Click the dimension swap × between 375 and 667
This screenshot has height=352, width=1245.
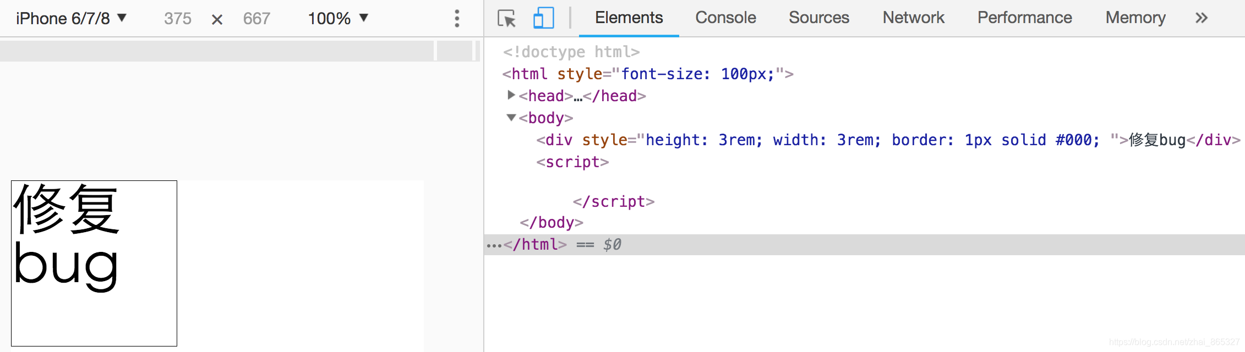217,19
